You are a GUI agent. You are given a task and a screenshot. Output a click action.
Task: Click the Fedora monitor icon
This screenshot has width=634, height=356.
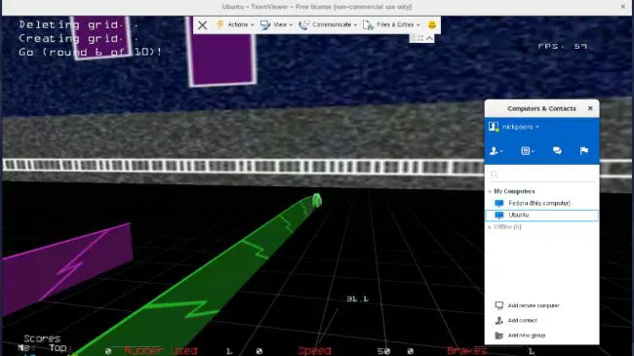[499, 203]
